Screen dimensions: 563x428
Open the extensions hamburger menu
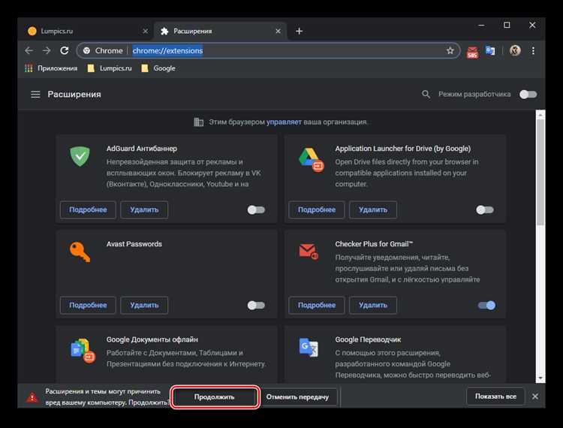(x=35, y=95)
